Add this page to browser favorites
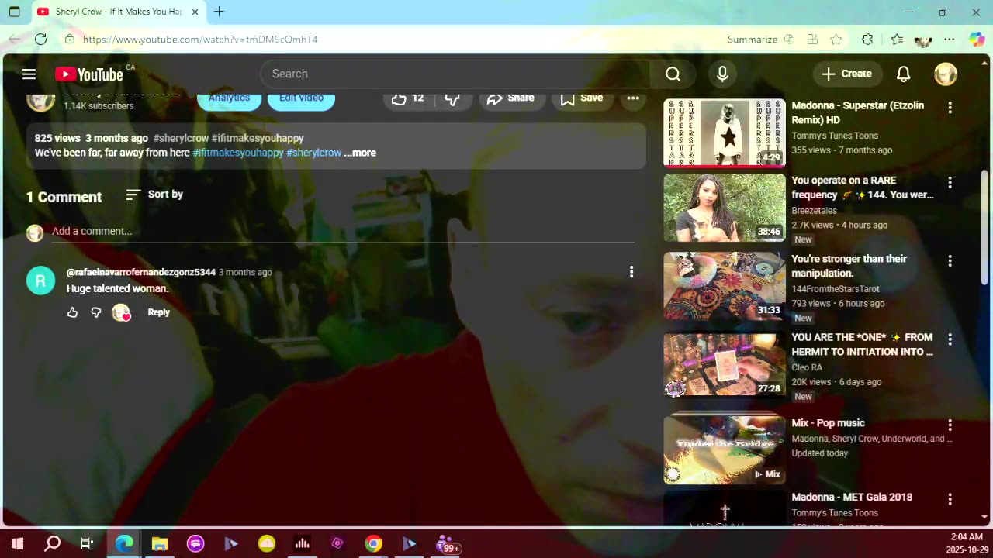The width and height of the screenshot is (993, 558). (836, 39)
